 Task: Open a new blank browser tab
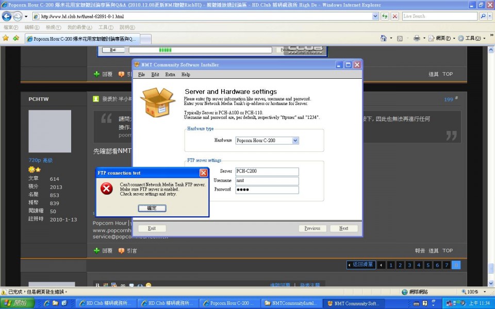tap(145, 39)
